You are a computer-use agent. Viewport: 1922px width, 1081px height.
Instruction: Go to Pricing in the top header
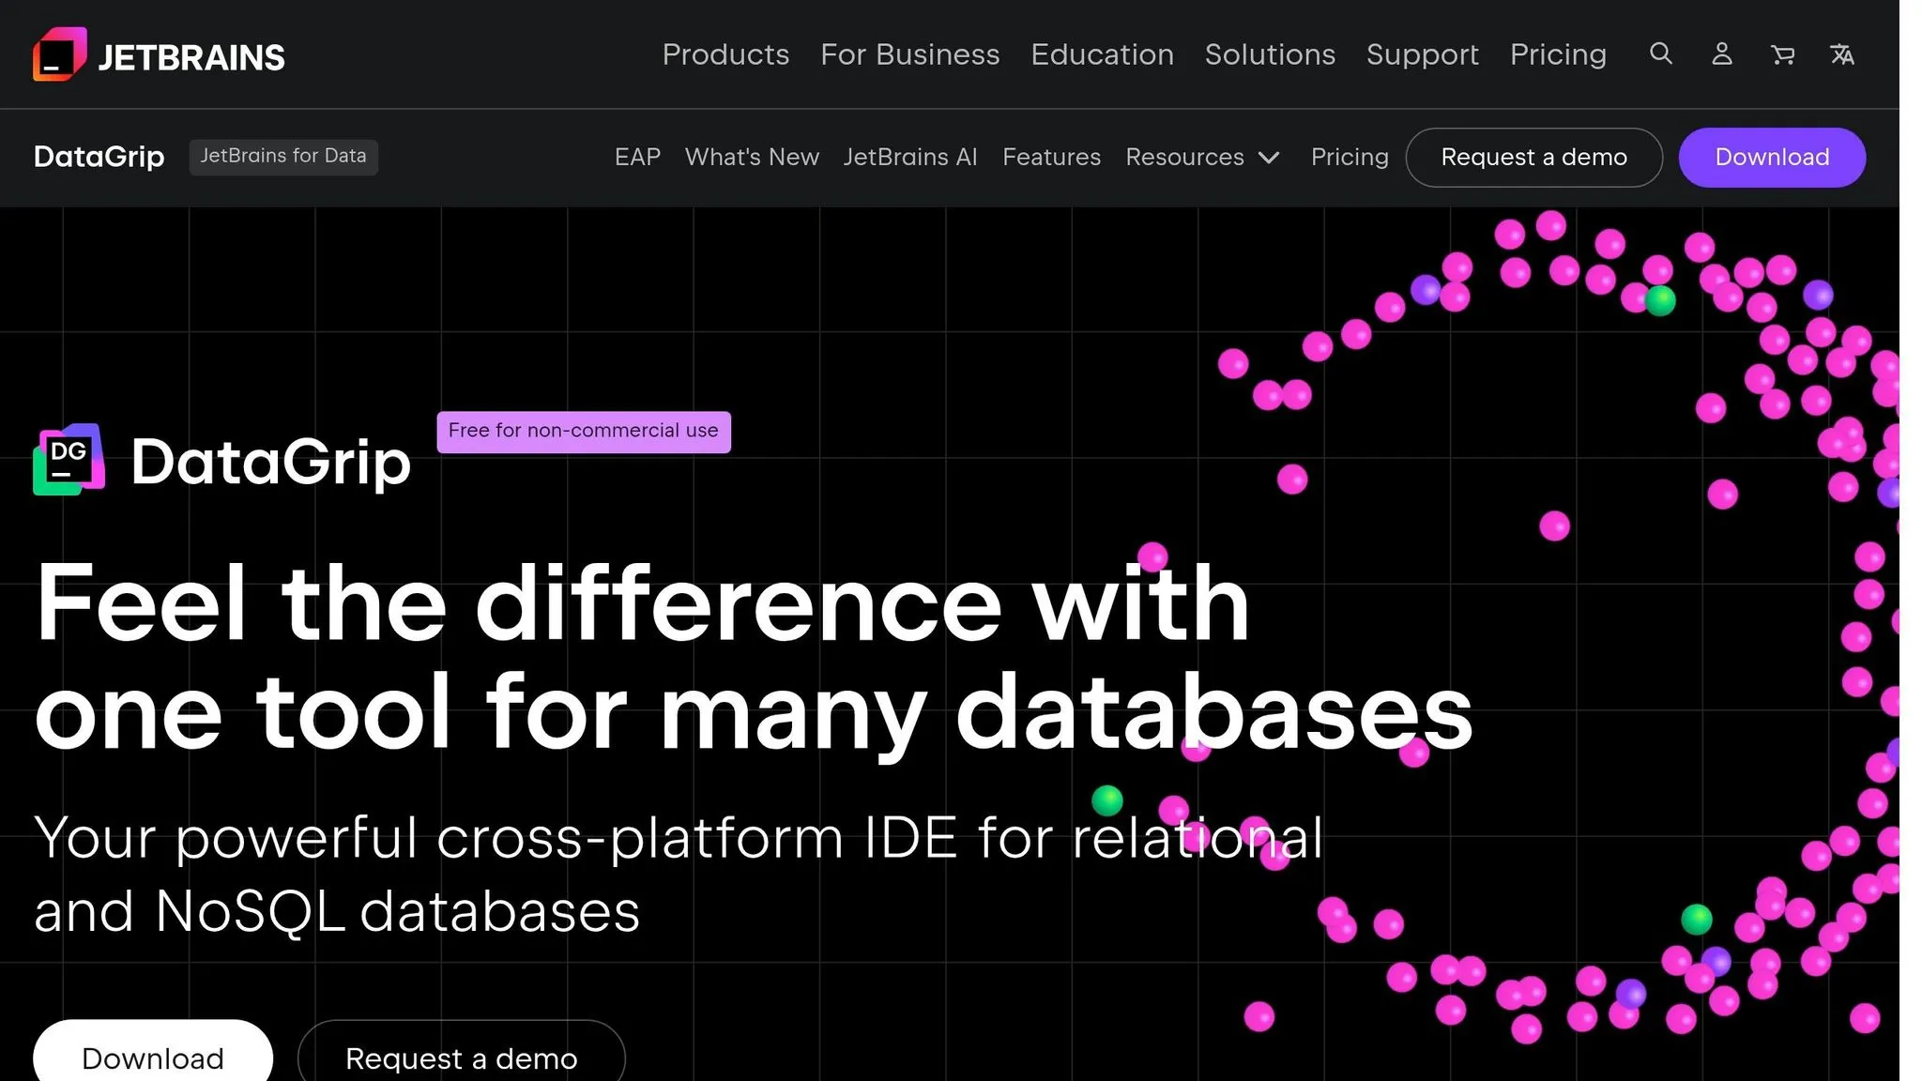[1558, 54]
